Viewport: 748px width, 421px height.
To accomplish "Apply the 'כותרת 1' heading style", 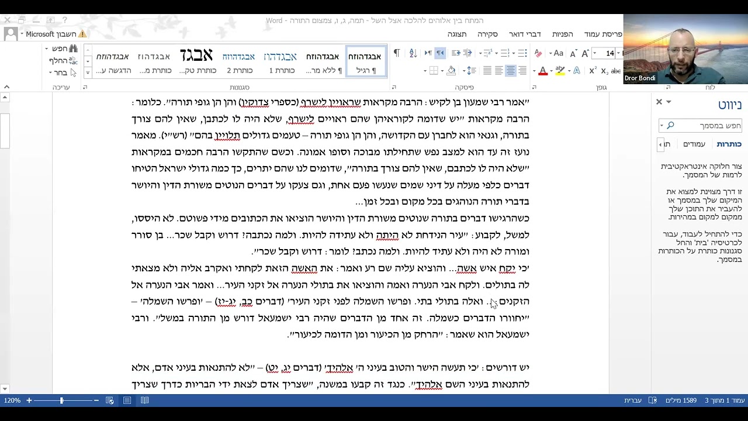I will [281, 62].
